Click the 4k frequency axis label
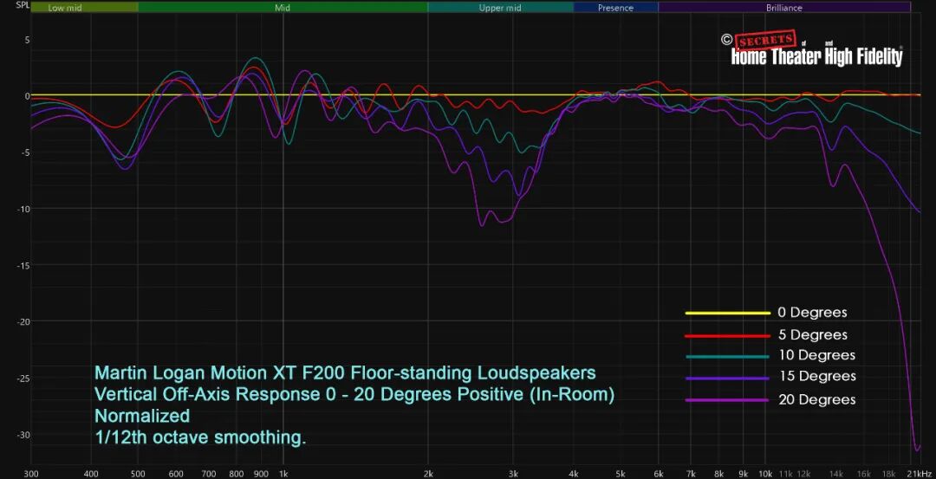This screenshot has width=936, height=479. (573, 473)
